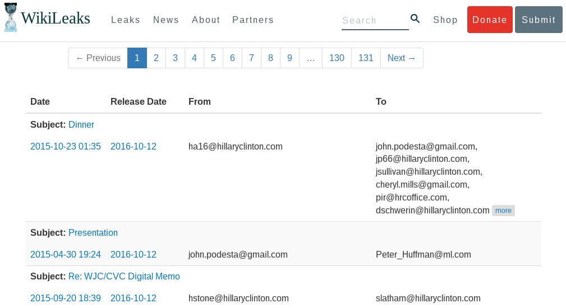Open release date link in hstone row
Image resolution: width=566 pixels, height=308 pixels.
[133, 298]
